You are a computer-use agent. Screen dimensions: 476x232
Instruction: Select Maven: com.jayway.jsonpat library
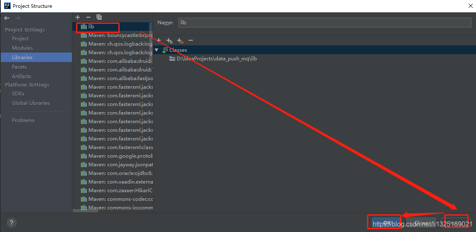pos(113,165)
